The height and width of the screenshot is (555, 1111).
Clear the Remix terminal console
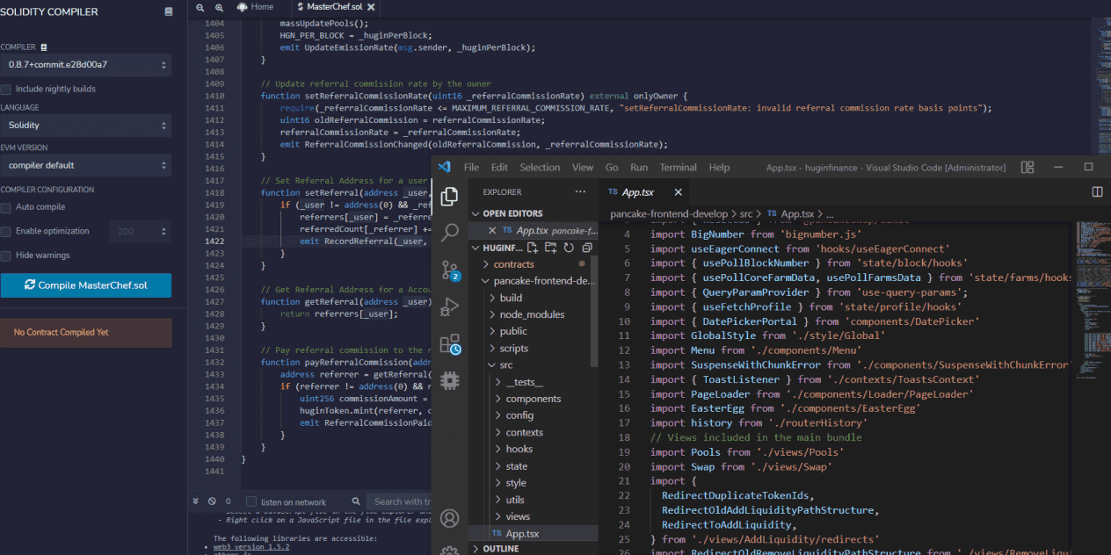click(x=213, y=501)
